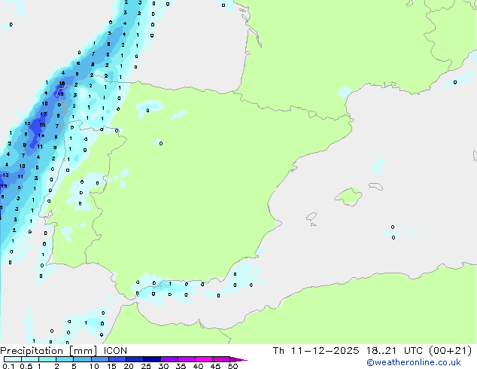Click the 1–2 mm legend color swatch
Viewport: 477px width, 369px height.
click(47, 359)
